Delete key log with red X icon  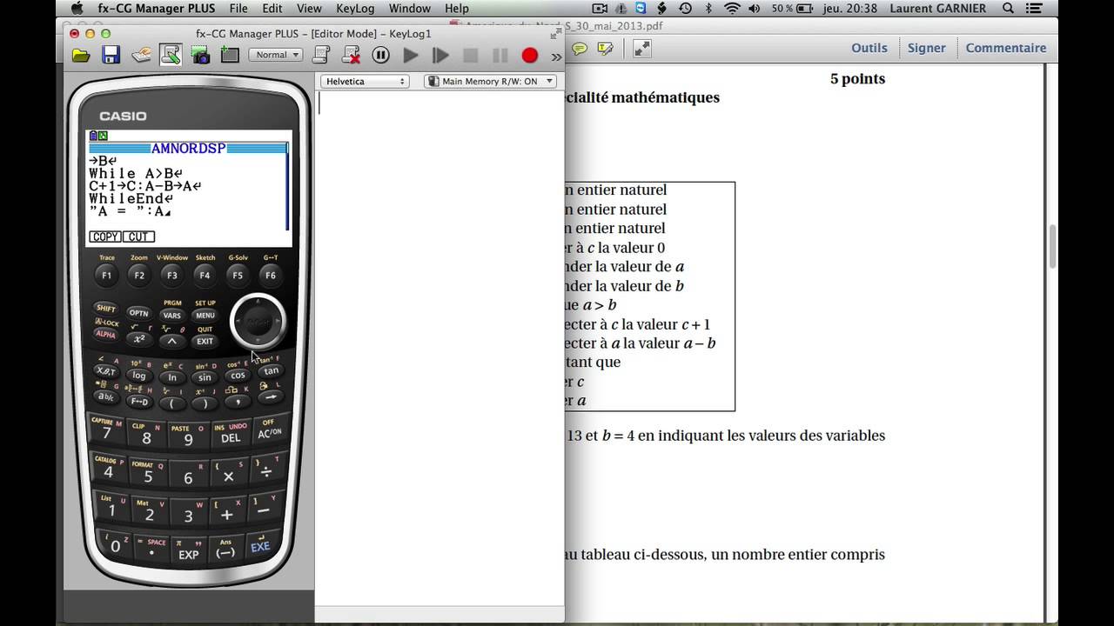pyautogui.click(x=352, y=56)
